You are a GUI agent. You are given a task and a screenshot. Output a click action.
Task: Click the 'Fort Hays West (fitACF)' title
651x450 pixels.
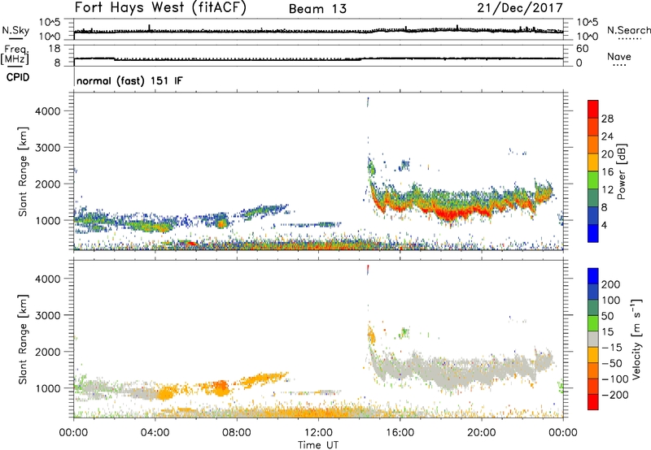tap(160, 8)
